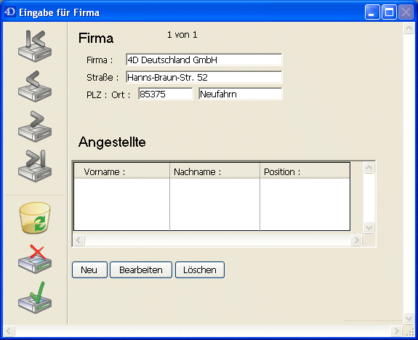
Task: Click the employee list's down scroll arrow
Action: 369,228
